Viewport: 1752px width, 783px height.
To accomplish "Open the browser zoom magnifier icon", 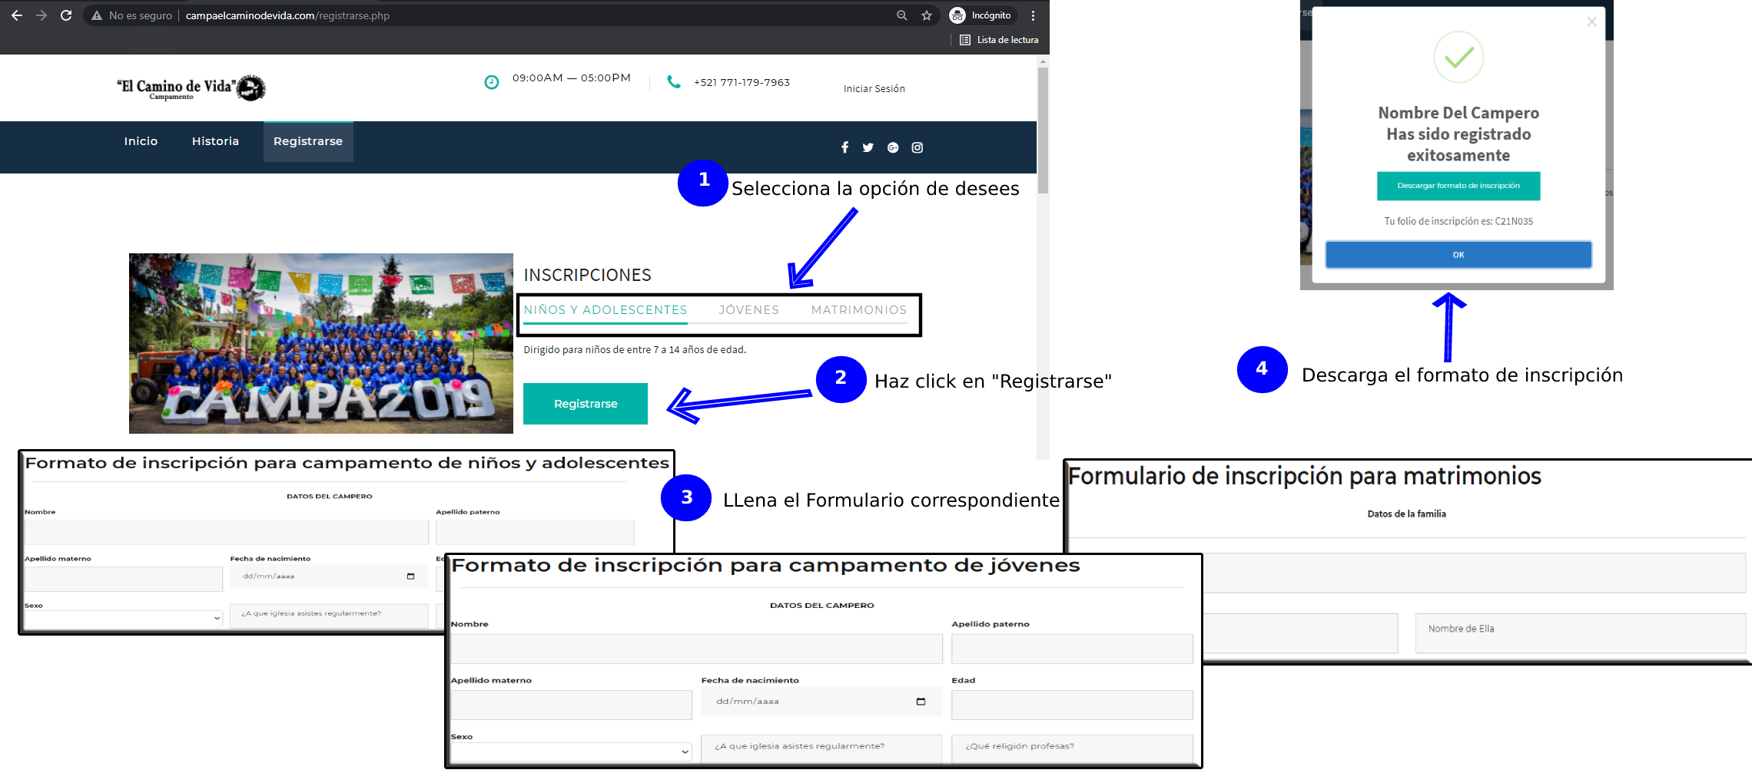I will coord(901,15).
